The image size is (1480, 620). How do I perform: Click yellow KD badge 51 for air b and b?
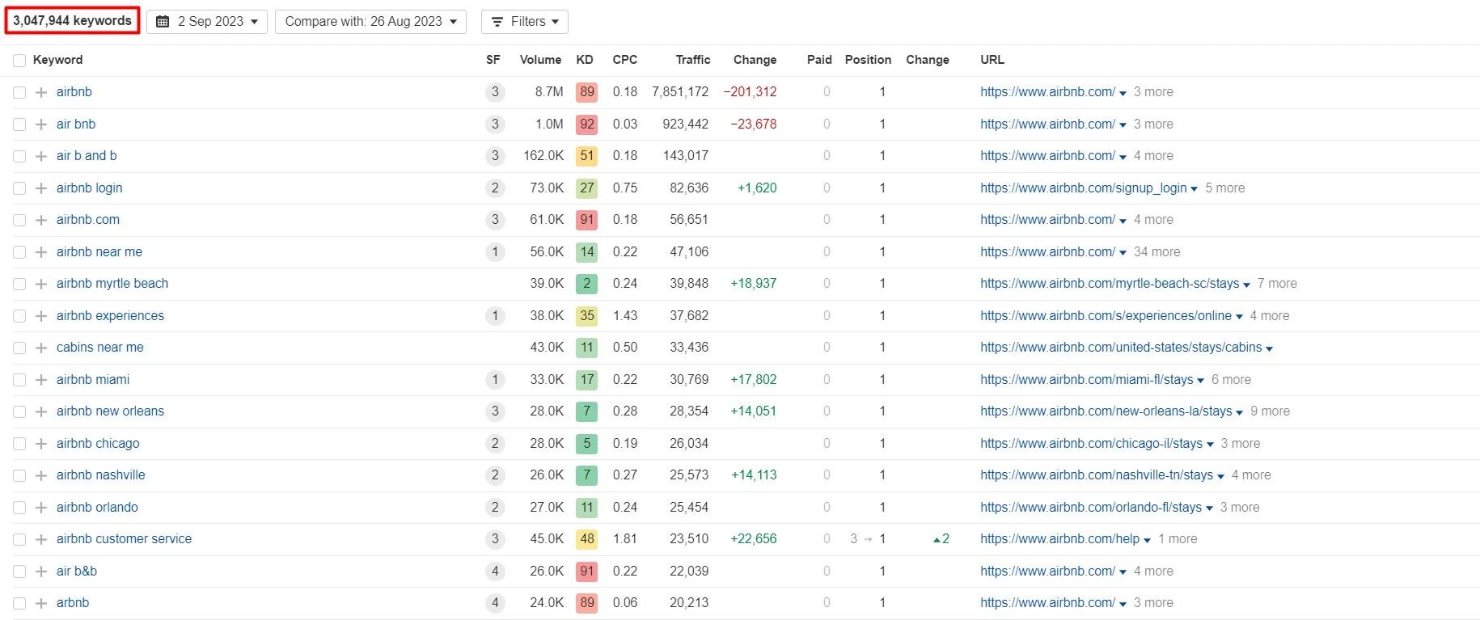[586, 156]
